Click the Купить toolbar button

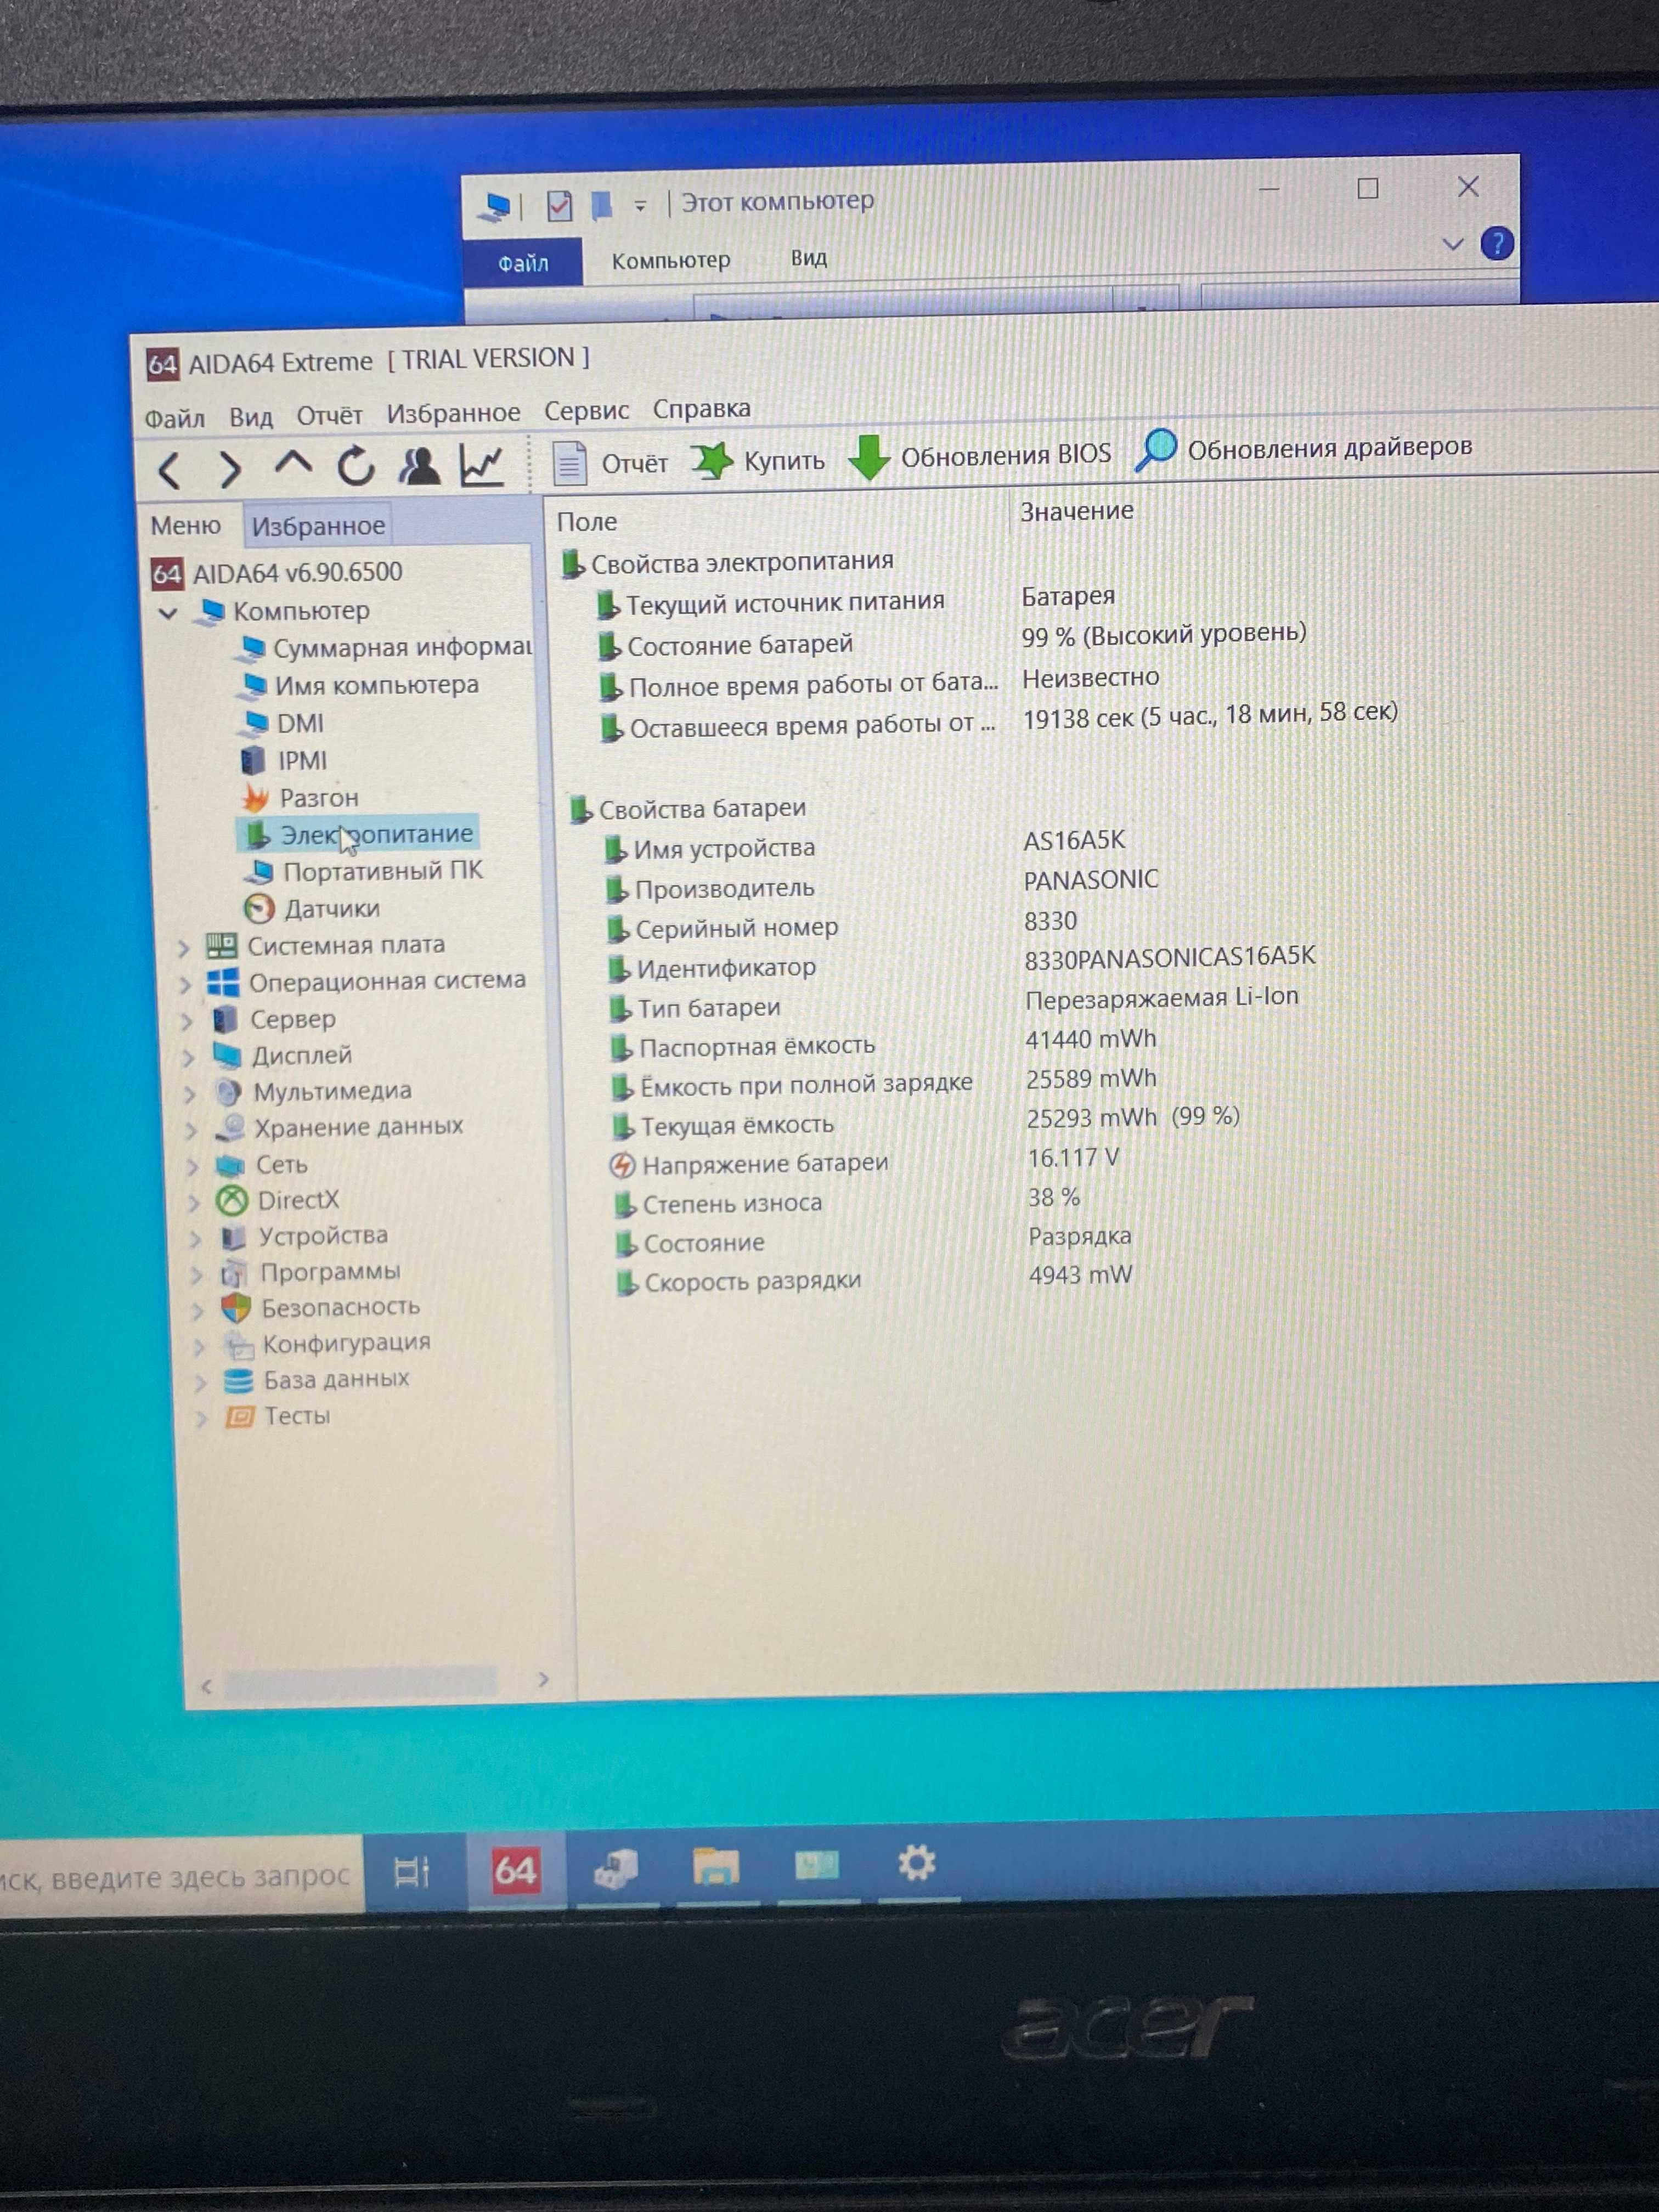759,461
